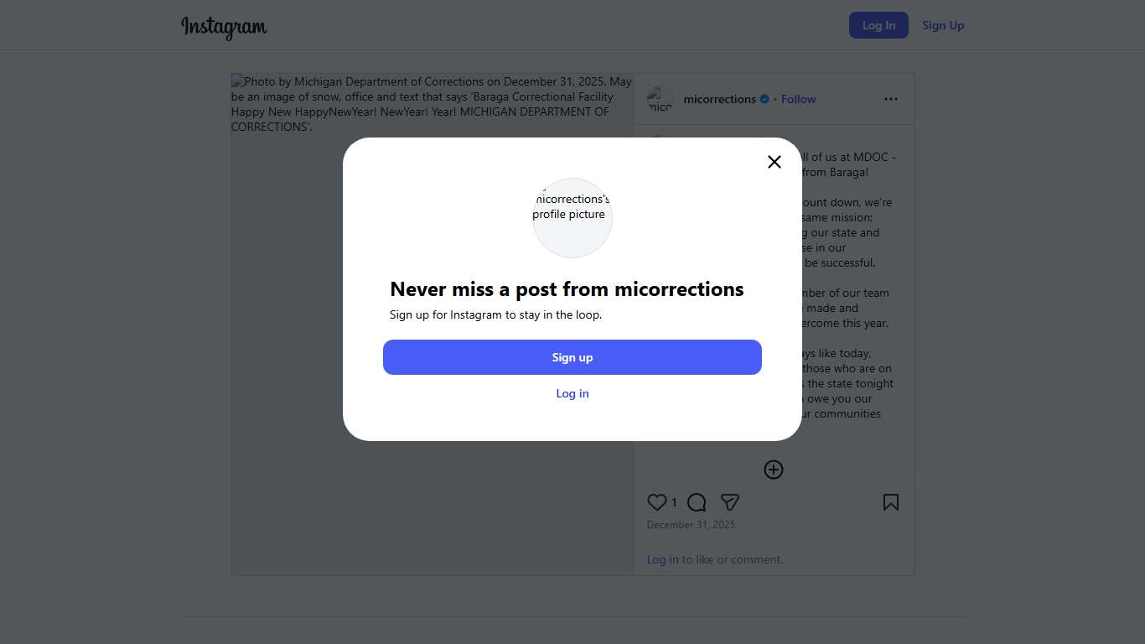Close the sign-up popup dialog

[775, 162]
